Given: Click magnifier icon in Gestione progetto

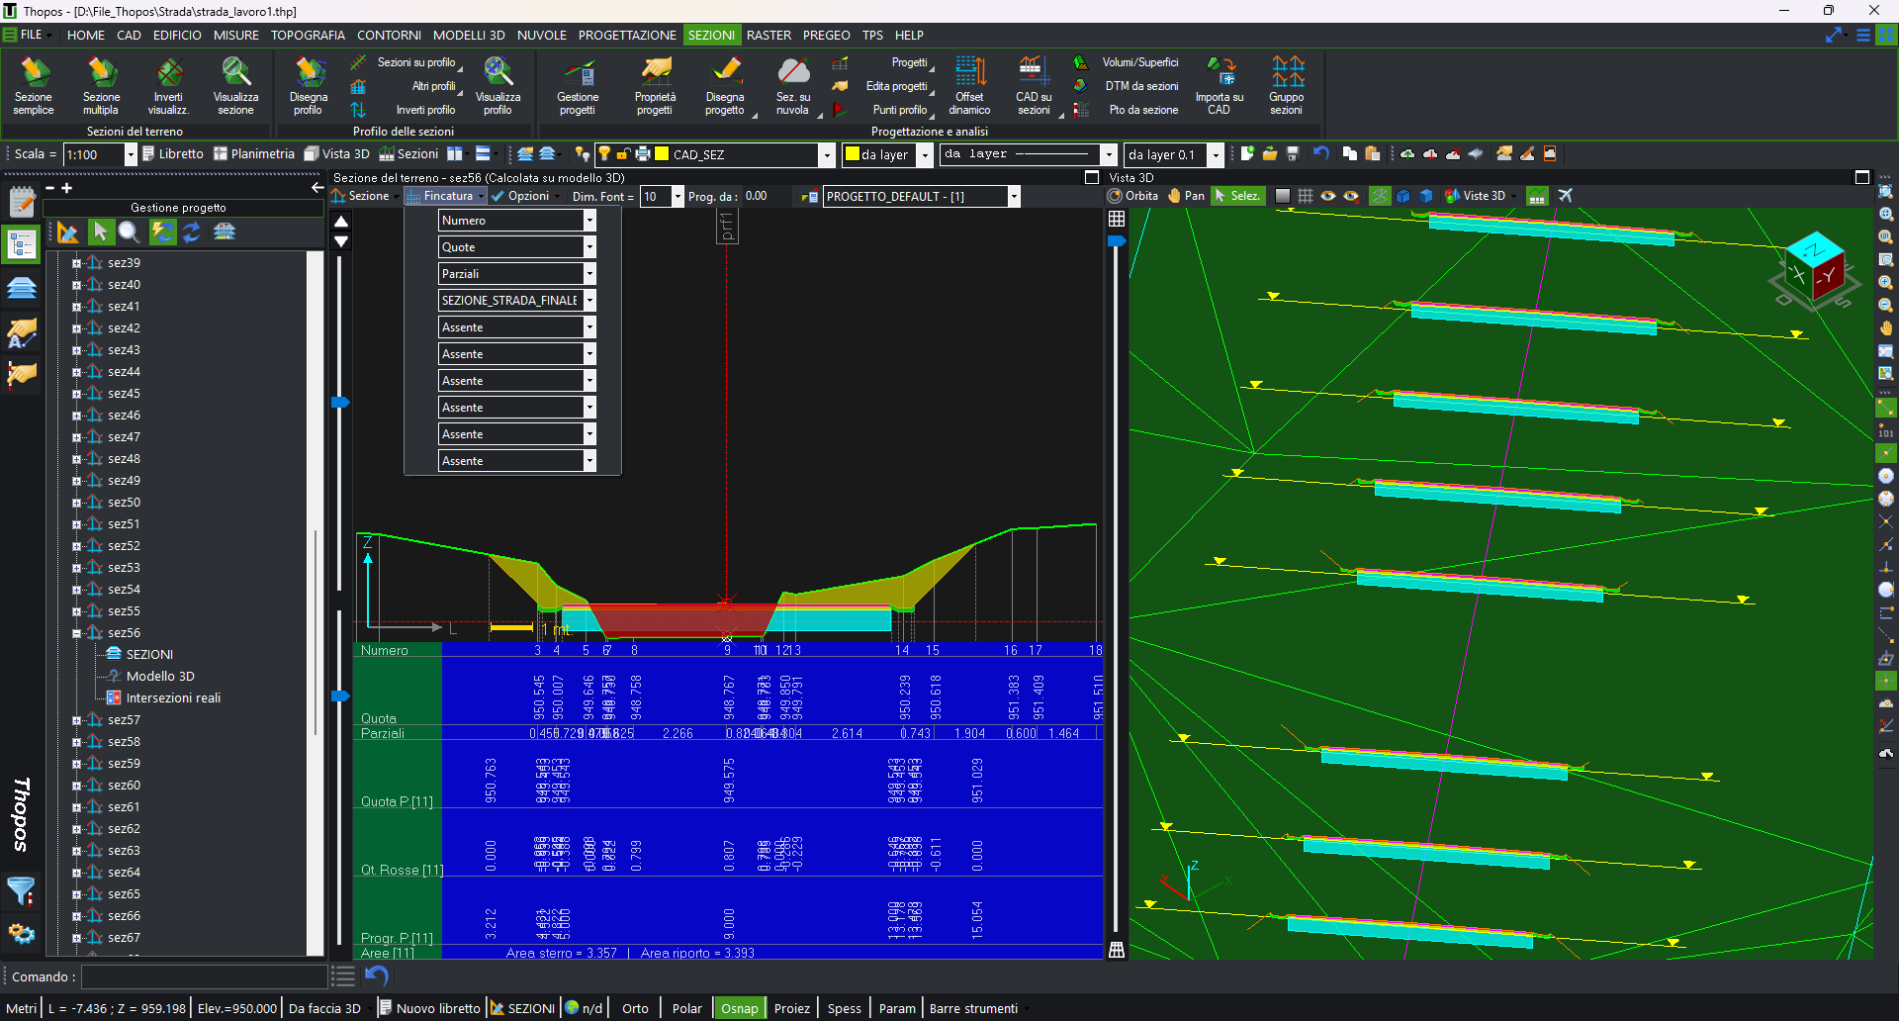Looking at the screenshot, I should click(130, 232).
